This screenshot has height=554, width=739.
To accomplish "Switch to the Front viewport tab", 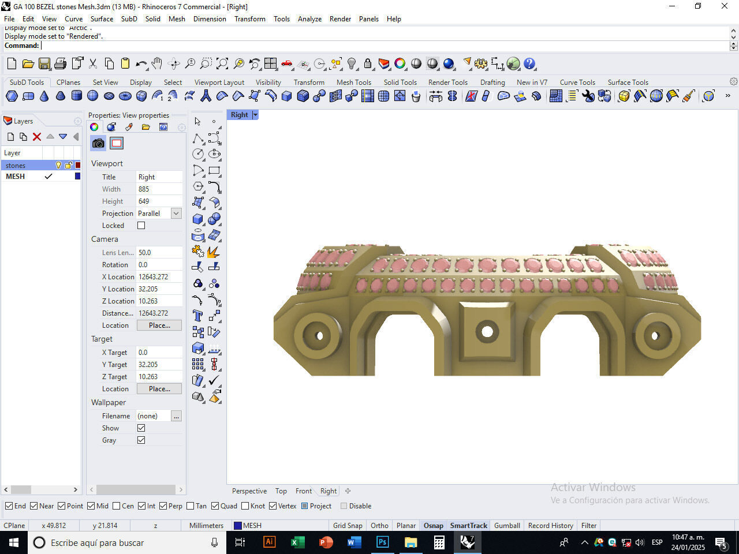I will [x=304, y=491].
